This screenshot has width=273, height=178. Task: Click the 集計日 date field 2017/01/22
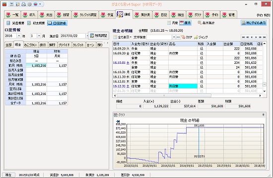tap(73, 36)
